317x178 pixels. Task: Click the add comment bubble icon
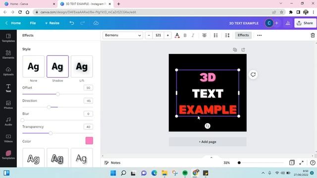pyautogui.click(x=253, y=75)
